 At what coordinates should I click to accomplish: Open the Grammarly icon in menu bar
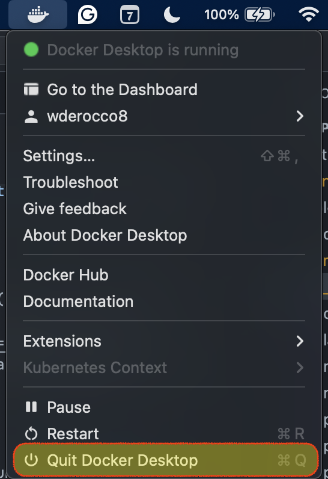(88, 14)
